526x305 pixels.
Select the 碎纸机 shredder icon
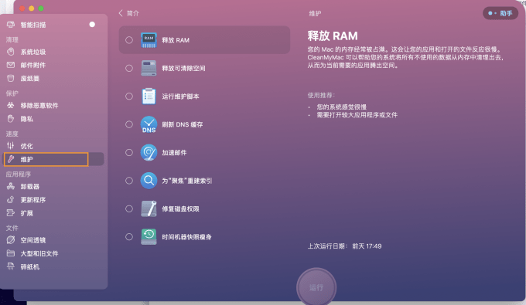coord(11,266)
